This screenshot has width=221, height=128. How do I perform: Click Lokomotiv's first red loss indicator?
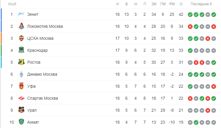(x=190, y=27)
